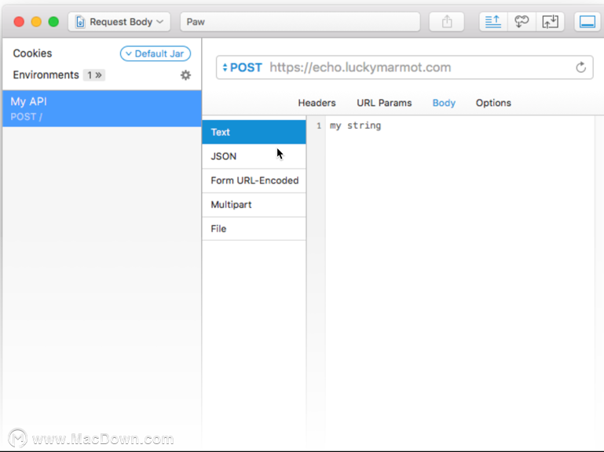
Task: Select JSON body type
Action: click(x=254, y=156)
